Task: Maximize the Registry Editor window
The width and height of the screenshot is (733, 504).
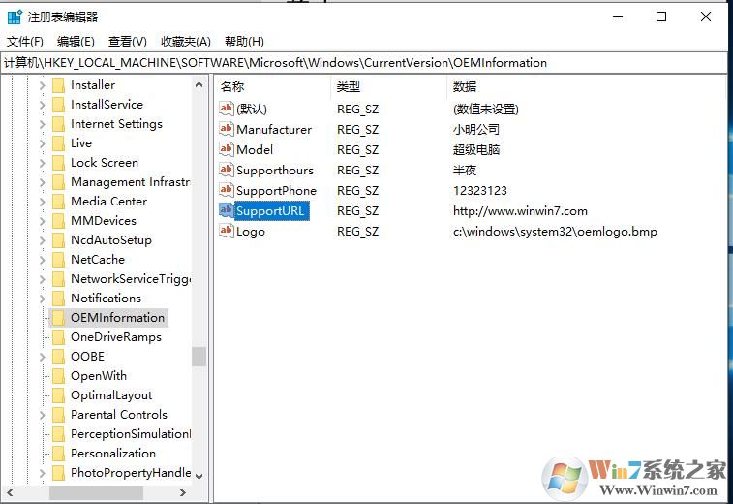Action: (x=661, y=16)
